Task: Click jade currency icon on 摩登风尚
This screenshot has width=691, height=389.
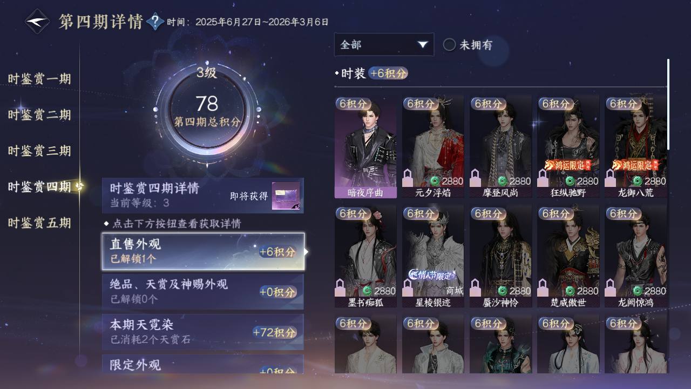Action: pyautogui.click(x=503, y=181)
